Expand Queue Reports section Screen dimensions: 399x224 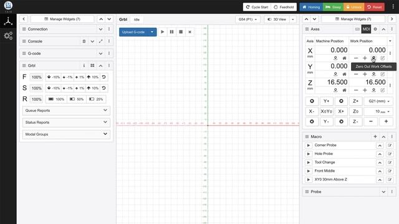click(x=66, y=111)
